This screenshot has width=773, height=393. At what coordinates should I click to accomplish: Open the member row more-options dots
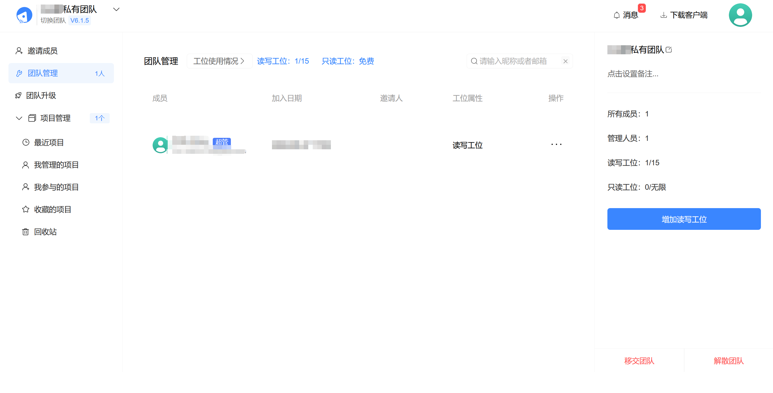[x=556, y=144]
